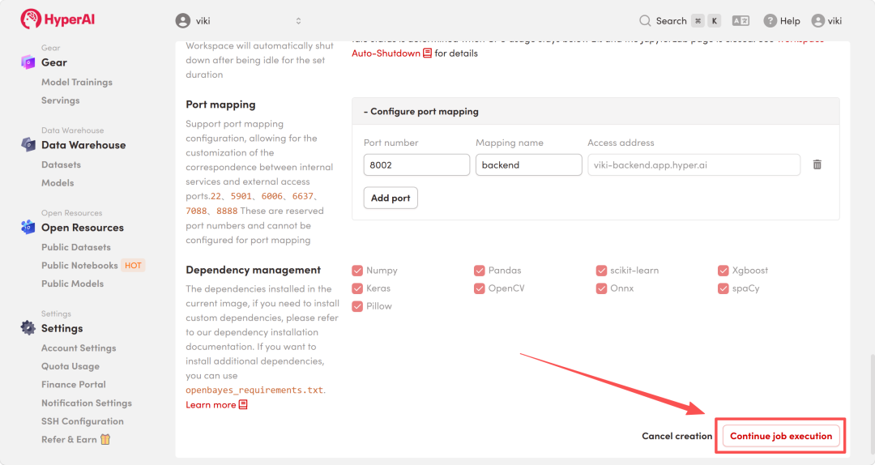Open Model Trainings in sidebar
Image resolution: width=875 pixels, height=465 pixels.
click(x=77, y=82)
